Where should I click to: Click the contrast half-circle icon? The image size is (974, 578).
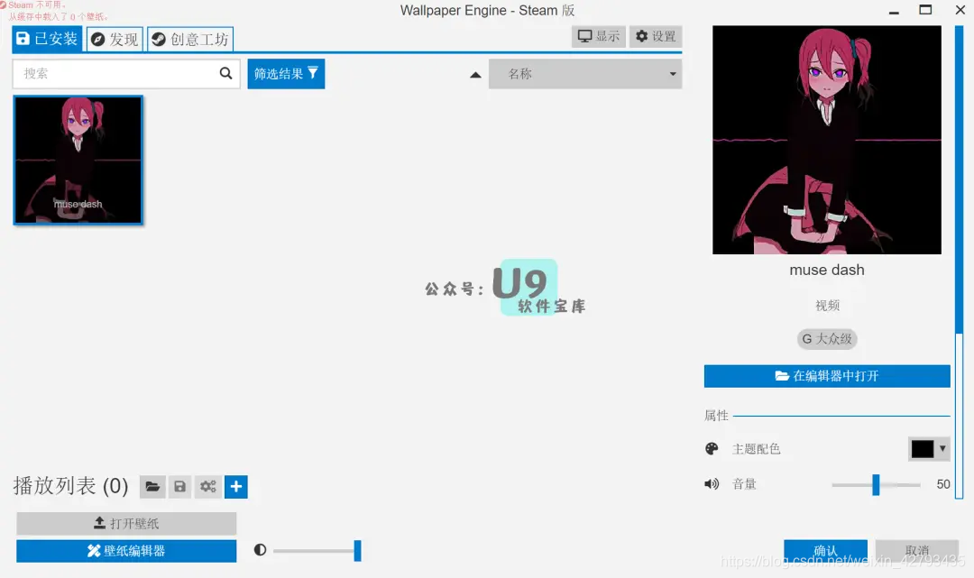click(261, 549)
